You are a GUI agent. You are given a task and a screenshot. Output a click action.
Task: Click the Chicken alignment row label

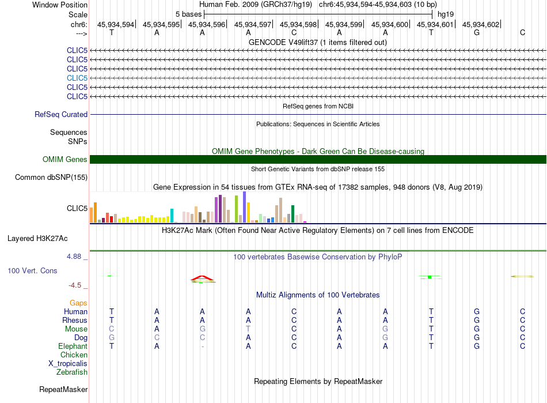[x=74, y=355]
